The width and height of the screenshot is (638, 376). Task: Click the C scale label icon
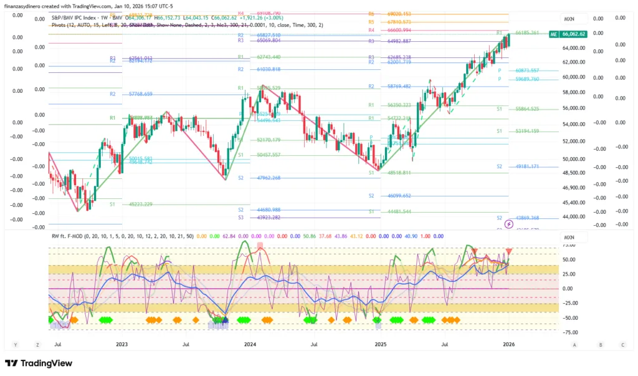pos(622,344)
